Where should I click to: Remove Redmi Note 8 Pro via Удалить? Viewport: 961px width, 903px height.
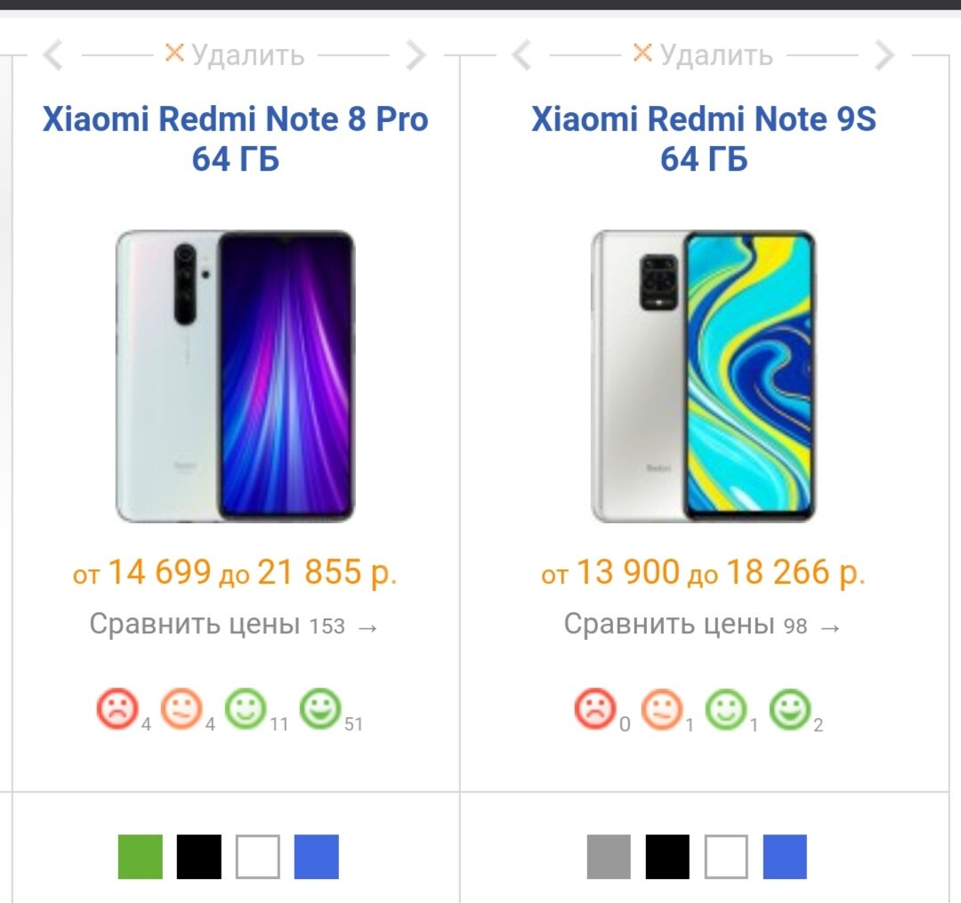(x=235, y=55)
